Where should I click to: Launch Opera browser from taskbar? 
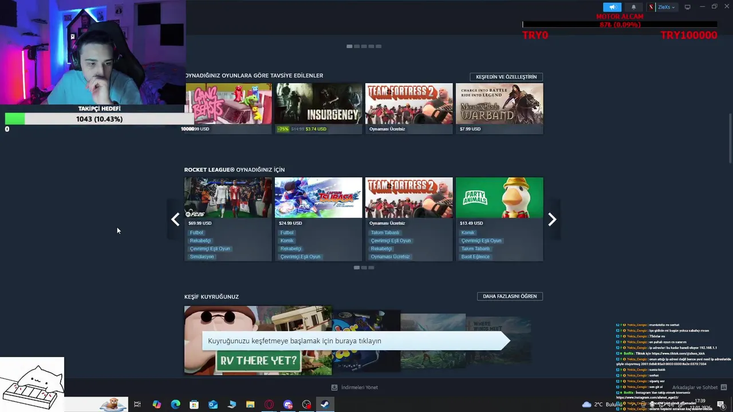tap(269, 405)
